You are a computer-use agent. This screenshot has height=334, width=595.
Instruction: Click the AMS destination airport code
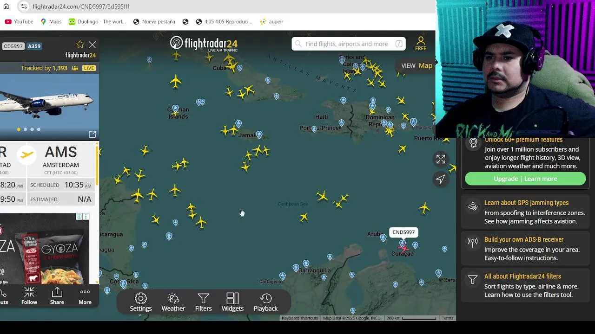pos(61,152)
